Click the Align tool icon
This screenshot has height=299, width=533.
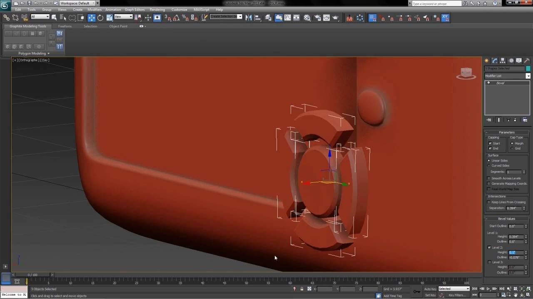[x=257, y=17]
